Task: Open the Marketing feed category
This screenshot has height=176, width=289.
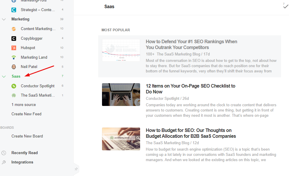Action: click(x=20, y=19)
